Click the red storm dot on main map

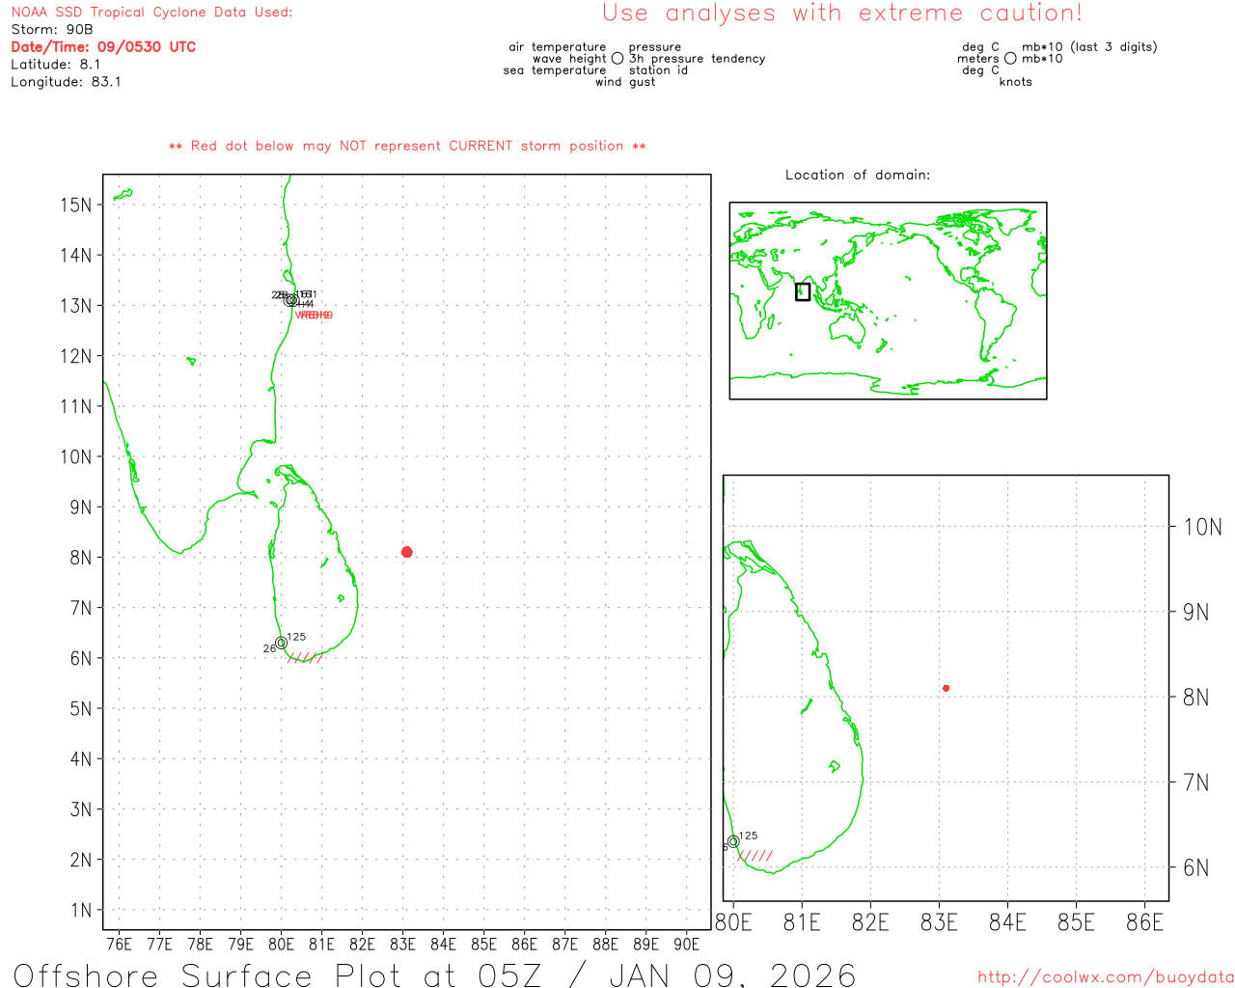click(407, 552)
